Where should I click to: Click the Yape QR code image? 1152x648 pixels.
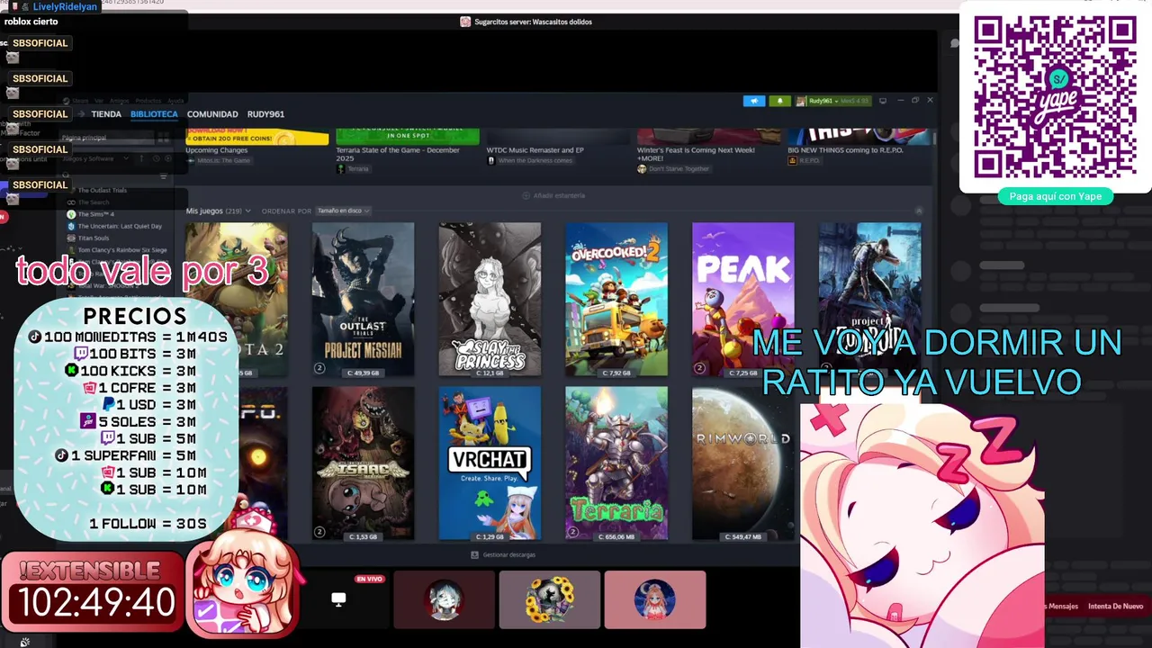coord(1055,96)
